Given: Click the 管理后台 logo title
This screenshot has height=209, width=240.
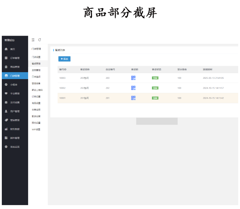Looking at the screenshot, I should pos(9,40).
